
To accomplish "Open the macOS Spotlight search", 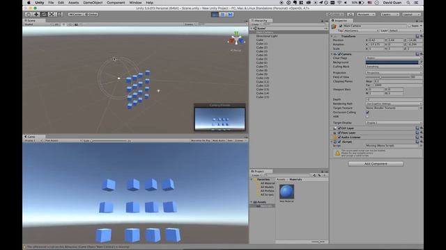I will click(408, 3).
